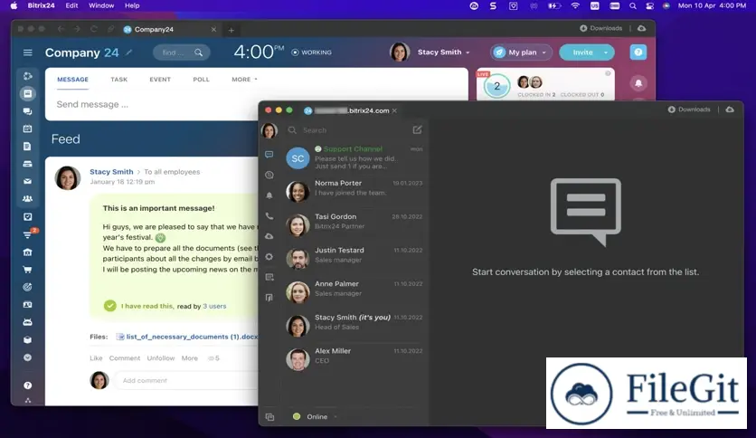The height and width of the screenshot is (438, 756).
Task: Click Downloads in the messenger window title bar
Action: tap(689, 109)
